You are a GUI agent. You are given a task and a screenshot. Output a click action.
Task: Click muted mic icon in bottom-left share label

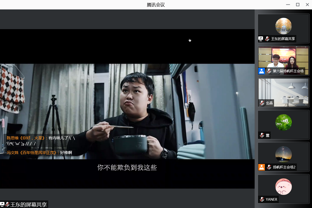[x=7, y=204]
